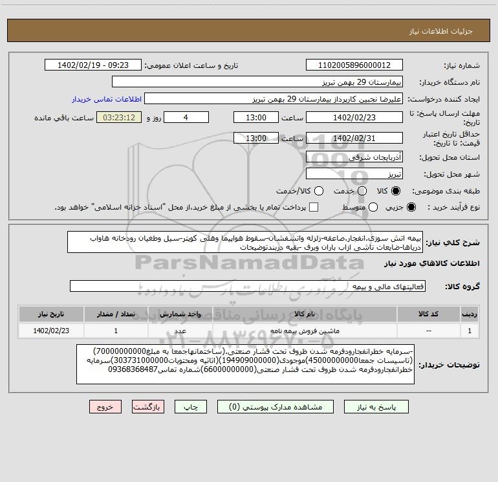Click the delivery city field تبریز
Viewport: 498px width, 482px height.
pyautogui.click(x=354, y=173)
